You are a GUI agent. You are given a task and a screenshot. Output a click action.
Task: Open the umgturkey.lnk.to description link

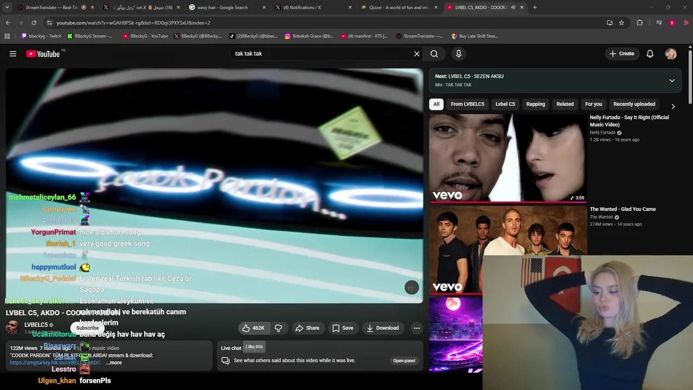click(x=55, y=362)
